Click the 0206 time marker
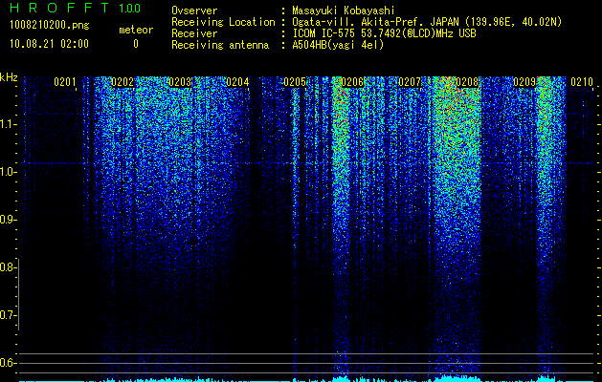 (x=352, y=82)
